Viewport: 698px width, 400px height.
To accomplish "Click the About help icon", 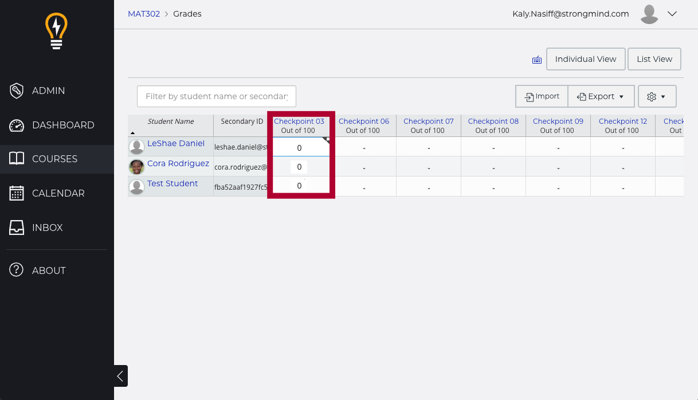I will [x=17, y=270].
